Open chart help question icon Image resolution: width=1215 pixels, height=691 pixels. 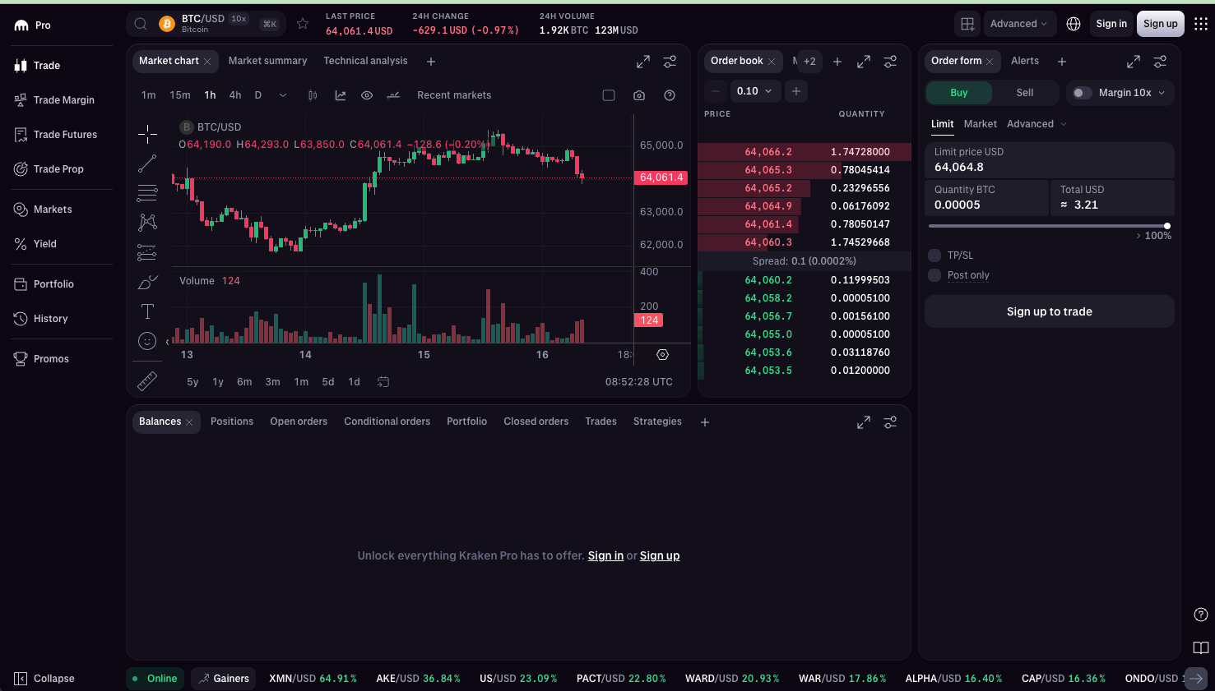pos(670,95)
